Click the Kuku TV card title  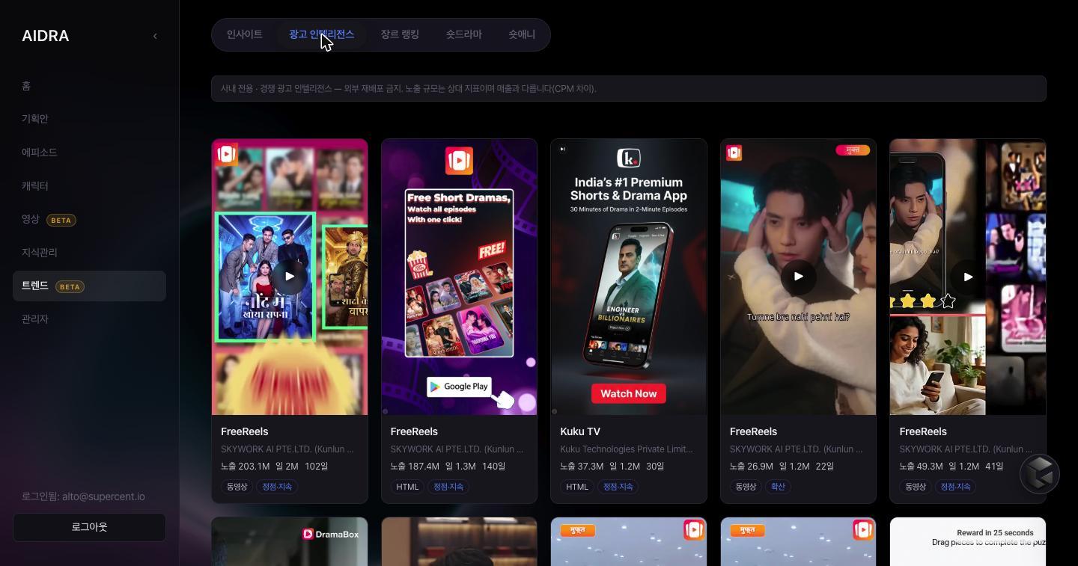(x=580, y=431)
